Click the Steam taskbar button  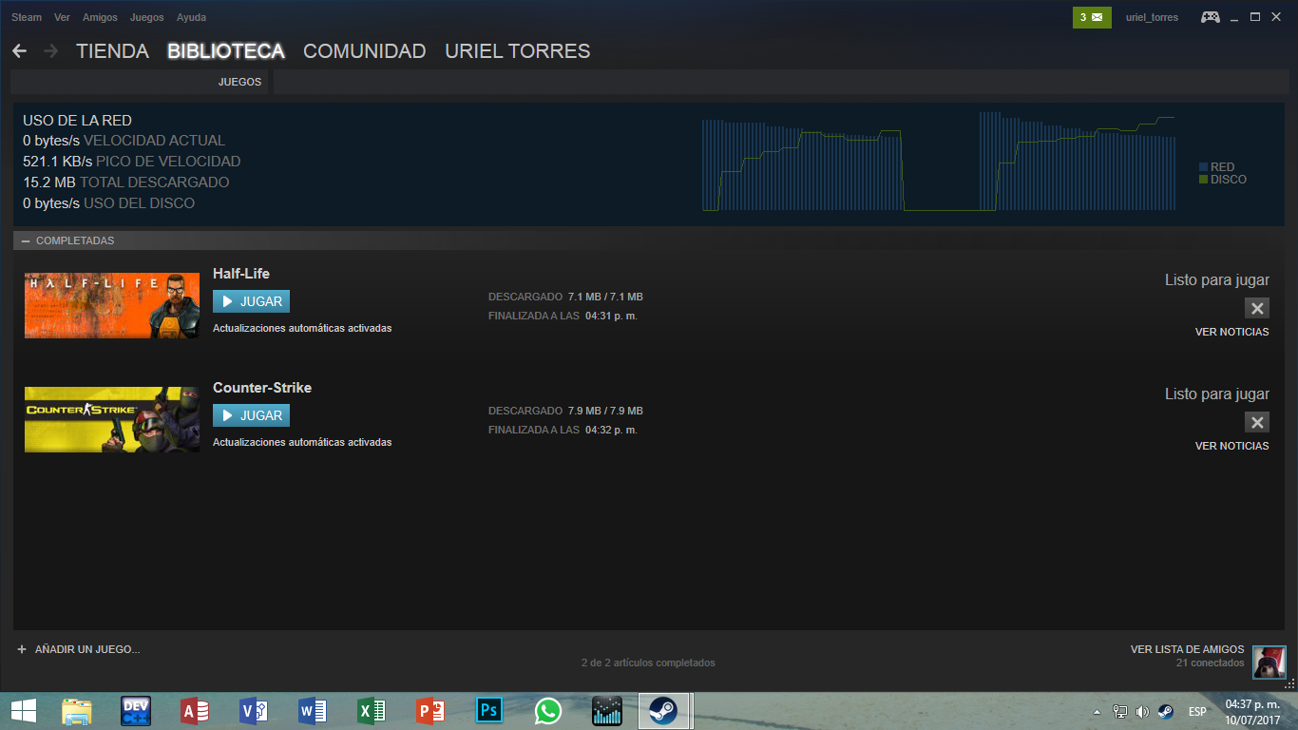point(664,711)
